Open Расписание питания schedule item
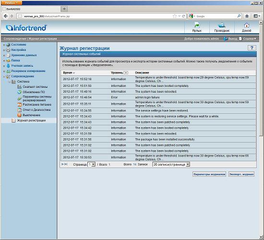This screenshot has width=264, height=240. pyautogui.click(x=35, y=105)
